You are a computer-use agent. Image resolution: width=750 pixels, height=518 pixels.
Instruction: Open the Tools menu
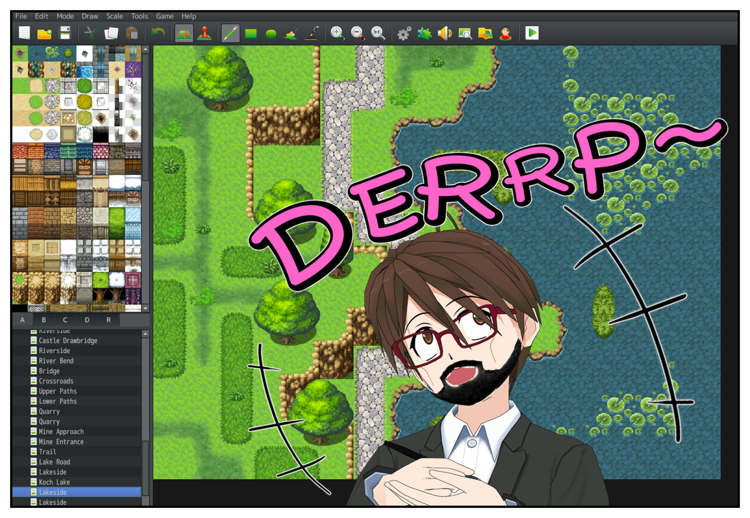pos(139,16)
